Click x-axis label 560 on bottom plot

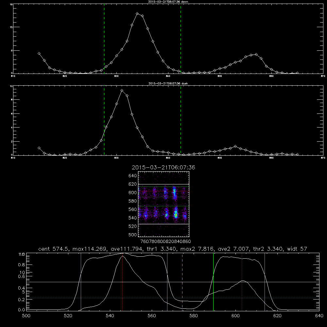click(x=152, y=316)
